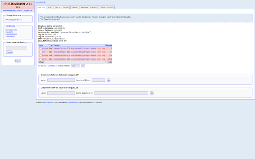Open the phpLiteAdmin footer link
Viewport: 255px width, 159px height.
point(48,103)
